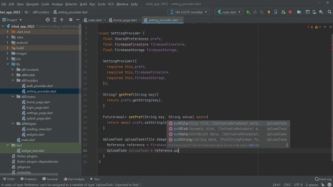The height and width of the screenshot is (187, 333).
Task: Open the Event Log
Action: [x=323, y=179]
